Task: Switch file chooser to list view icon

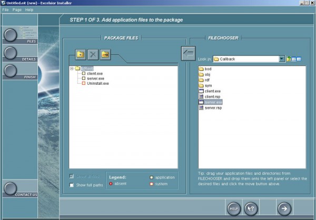Action: click(x=294, y=59)
